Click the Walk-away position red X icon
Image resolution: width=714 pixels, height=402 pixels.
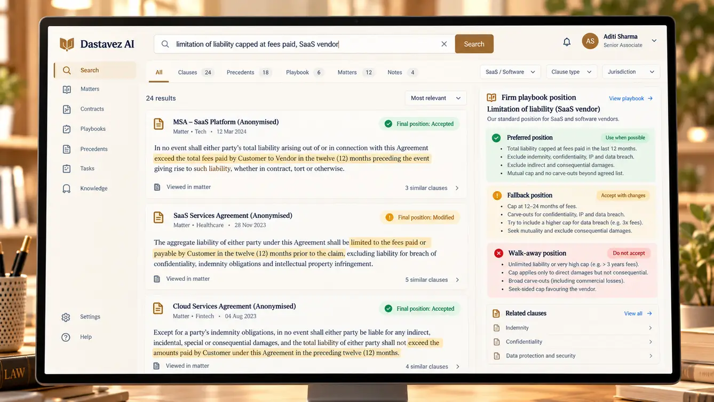(x=498, y=253)
